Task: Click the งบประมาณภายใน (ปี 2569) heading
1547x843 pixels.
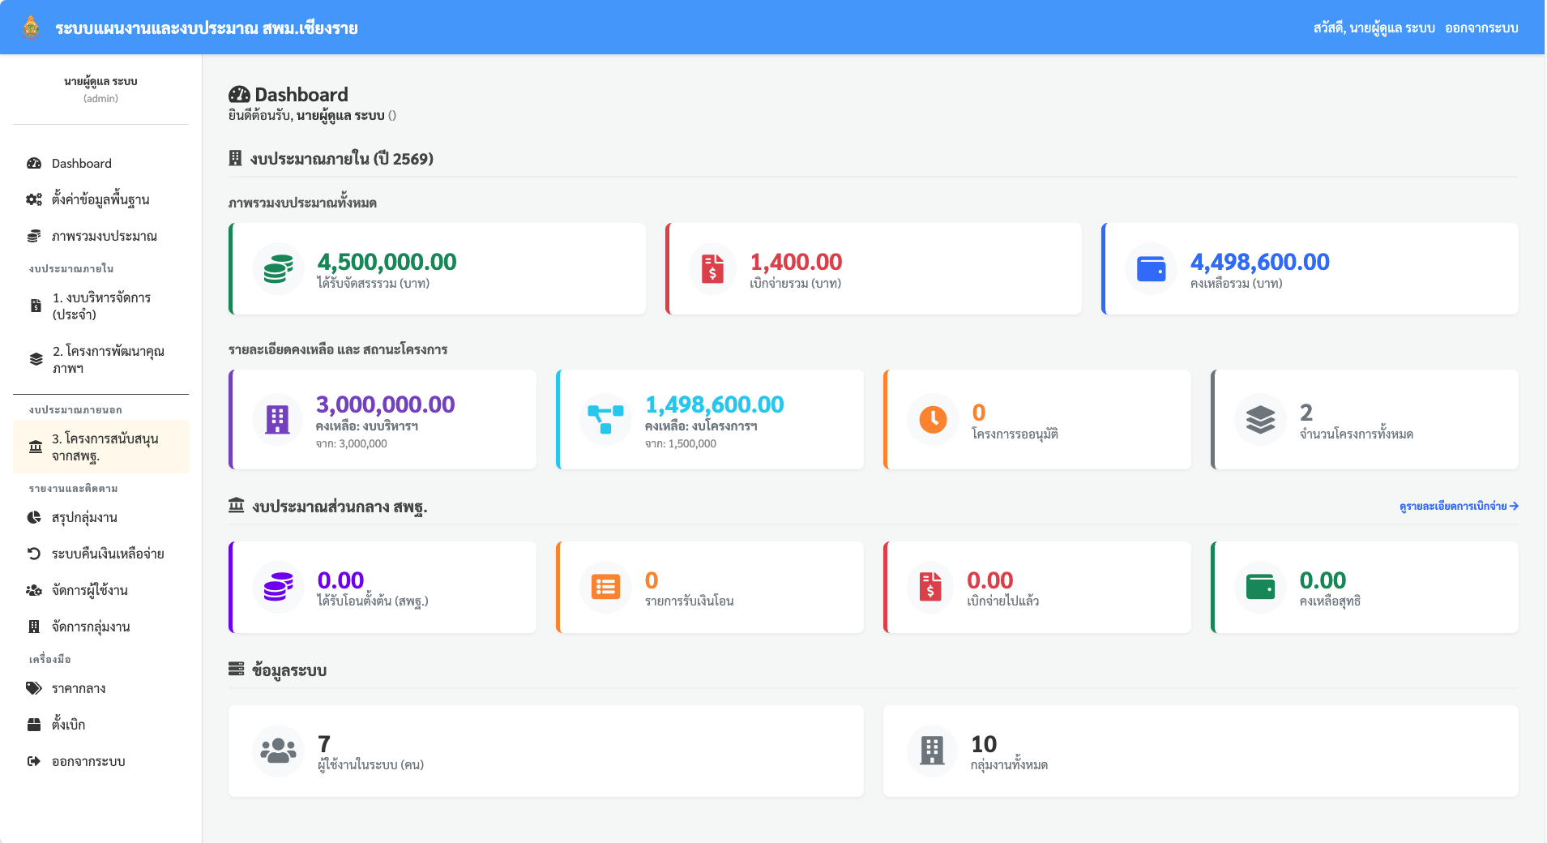Action: (341, 159)
